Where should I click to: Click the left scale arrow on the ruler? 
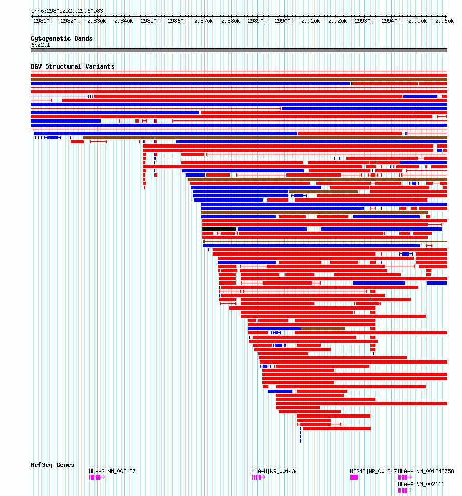click(x=33, y=16)
